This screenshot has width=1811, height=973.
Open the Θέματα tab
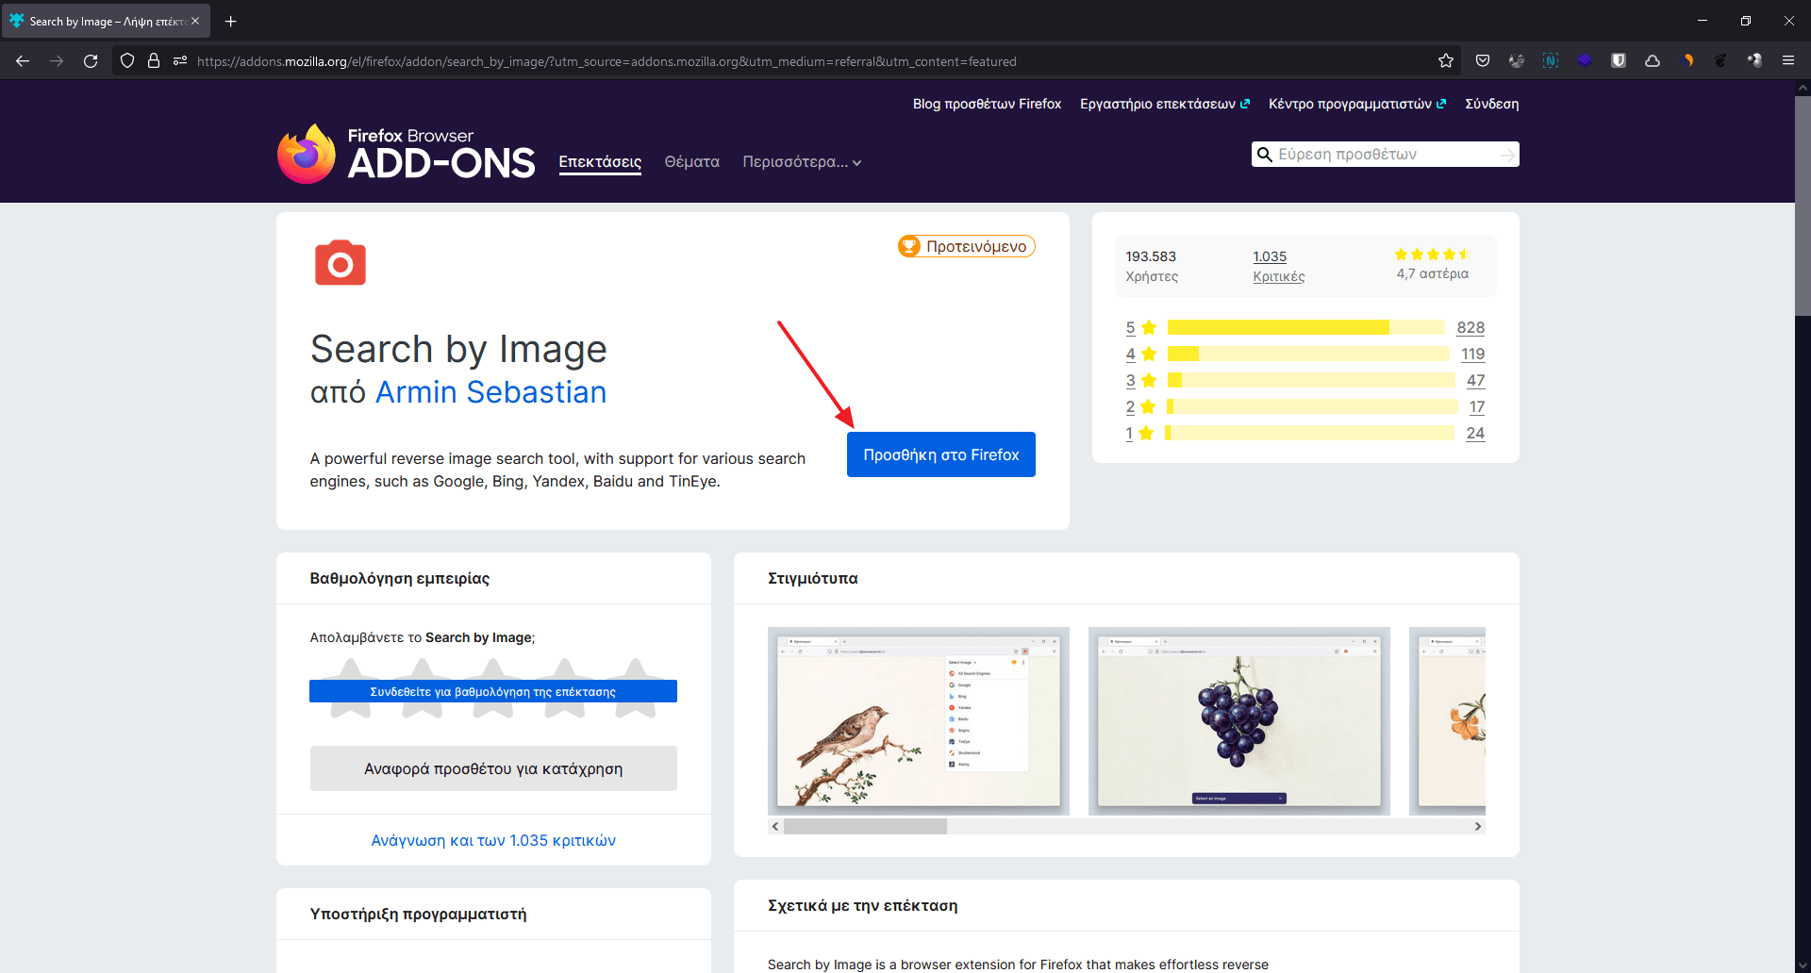point(691,162)
